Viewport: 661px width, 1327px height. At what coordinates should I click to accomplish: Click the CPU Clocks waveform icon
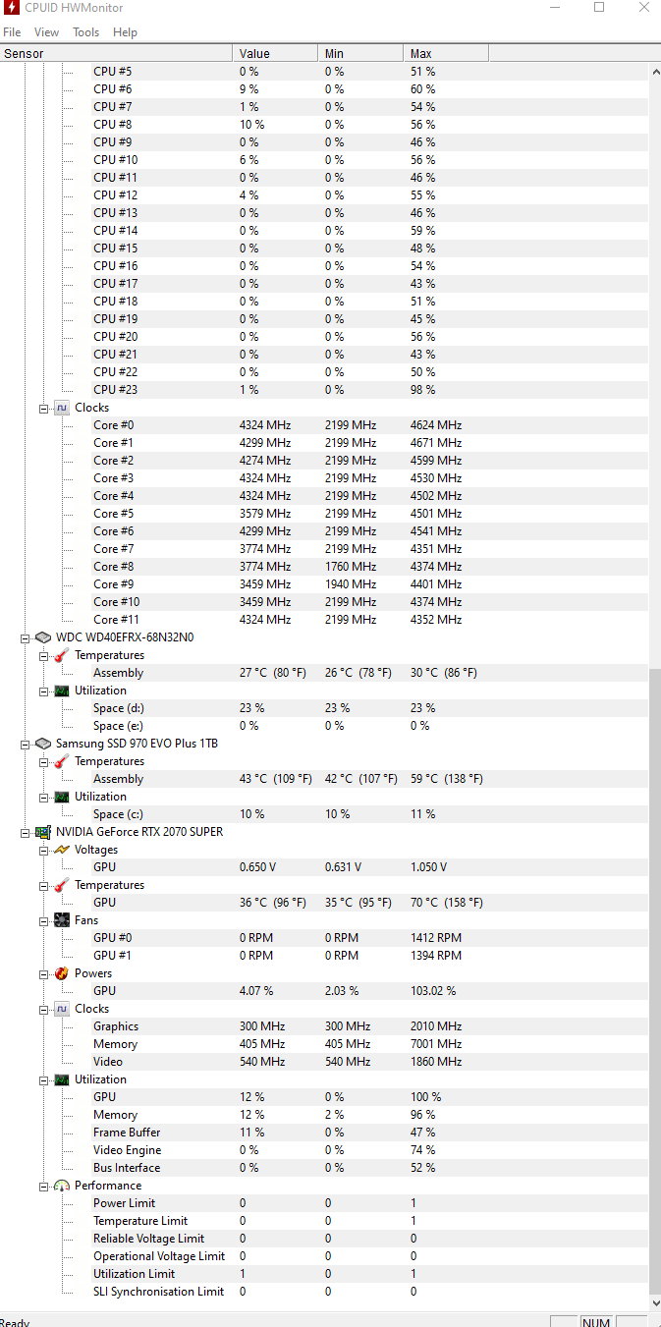click(62, 408)
